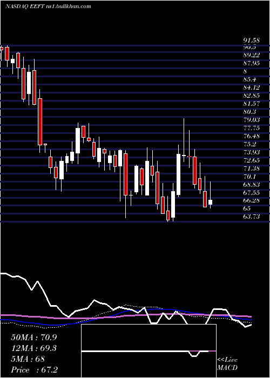
Task: Select the 87.95 price axis label
Action: (x=252, y=63)
